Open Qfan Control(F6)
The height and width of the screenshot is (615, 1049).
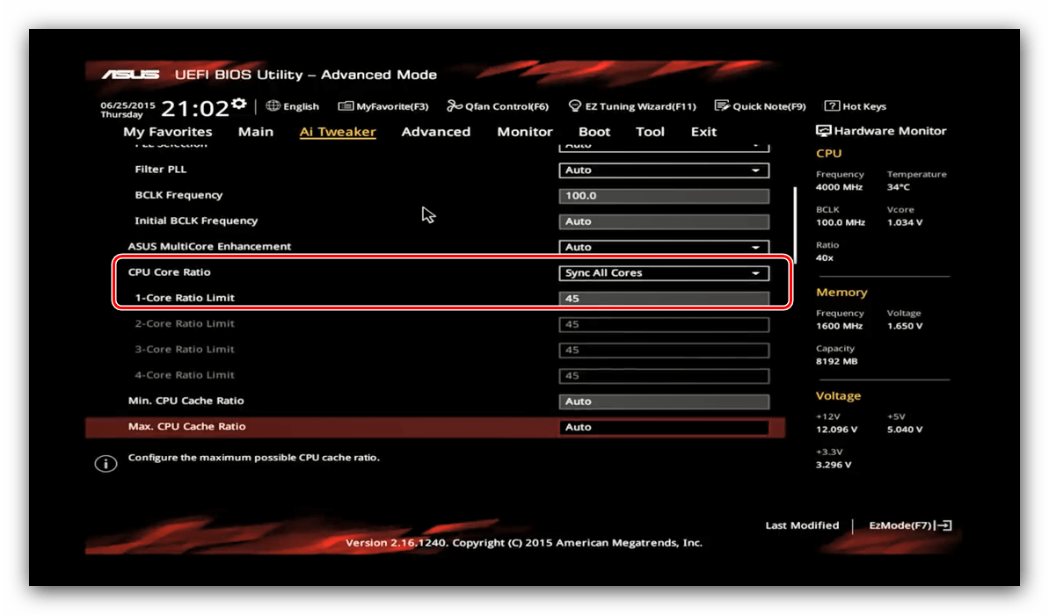pos(498,106)
